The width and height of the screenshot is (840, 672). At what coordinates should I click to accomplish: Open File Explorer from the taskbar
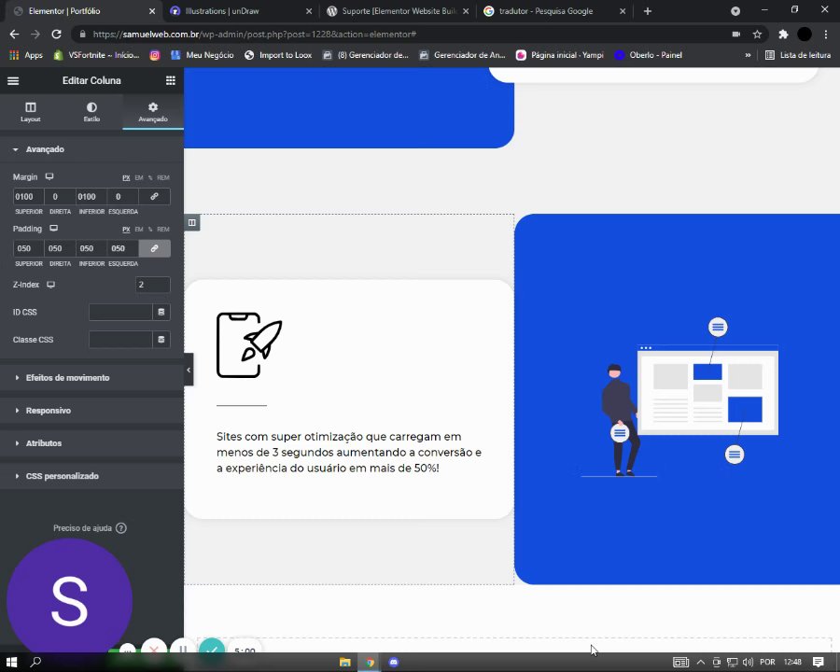click(x=345, y=662)
